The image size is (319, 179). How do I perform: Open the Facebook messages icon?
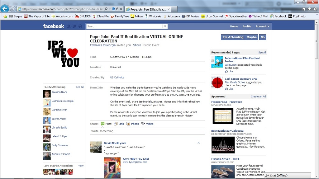[x=75, y=26]
